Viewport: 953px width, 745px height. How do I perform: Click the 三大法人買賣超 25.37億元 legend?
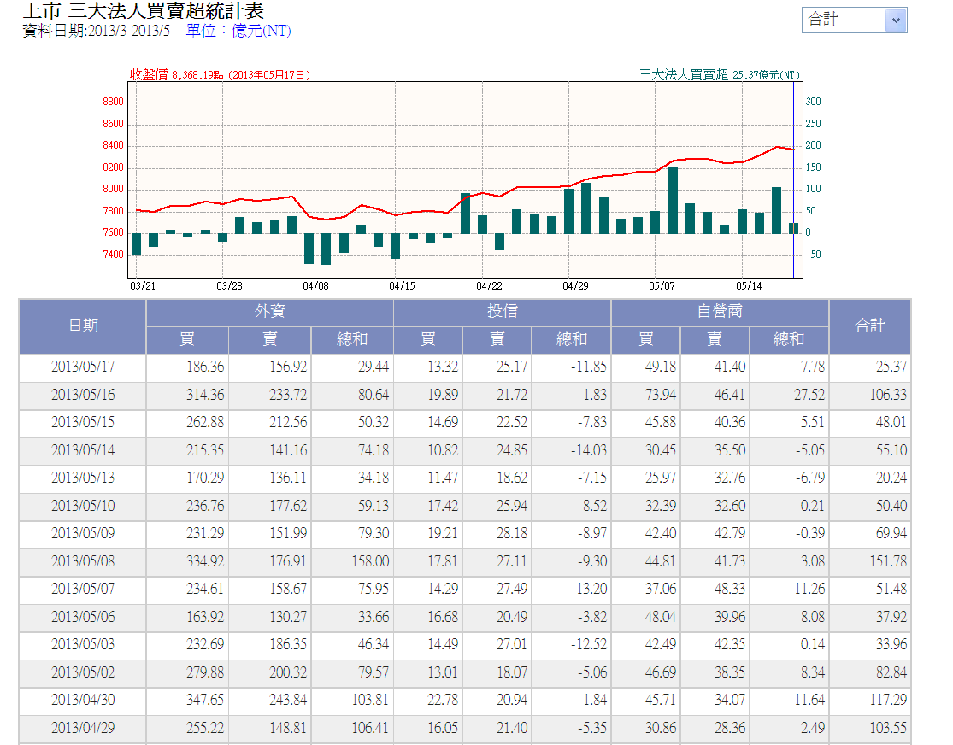pos(719,74)
